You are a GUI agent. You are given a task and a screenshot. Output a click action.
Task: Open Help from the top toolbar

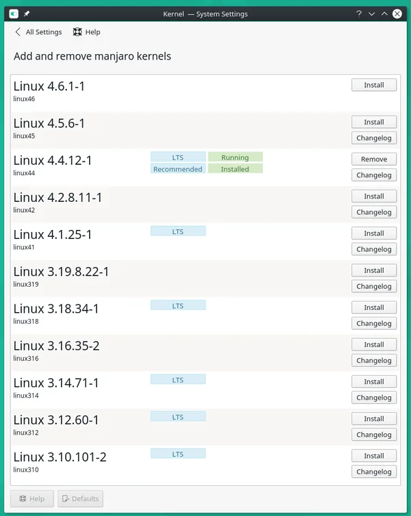[86, 32]
